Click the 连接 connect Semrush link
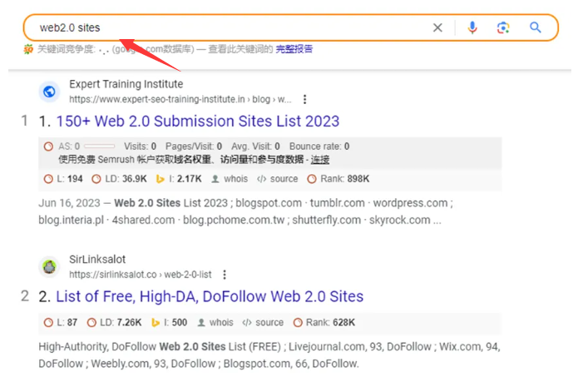583x387 pixels. [320, 160]
